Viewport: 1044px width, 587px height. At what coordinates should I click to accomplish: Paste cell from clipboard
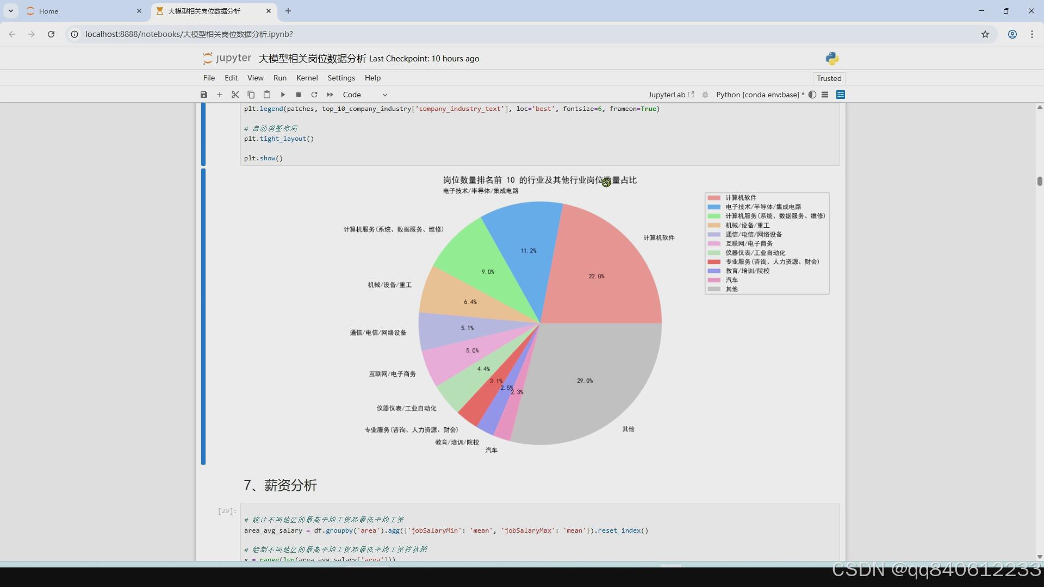(267, 95)
